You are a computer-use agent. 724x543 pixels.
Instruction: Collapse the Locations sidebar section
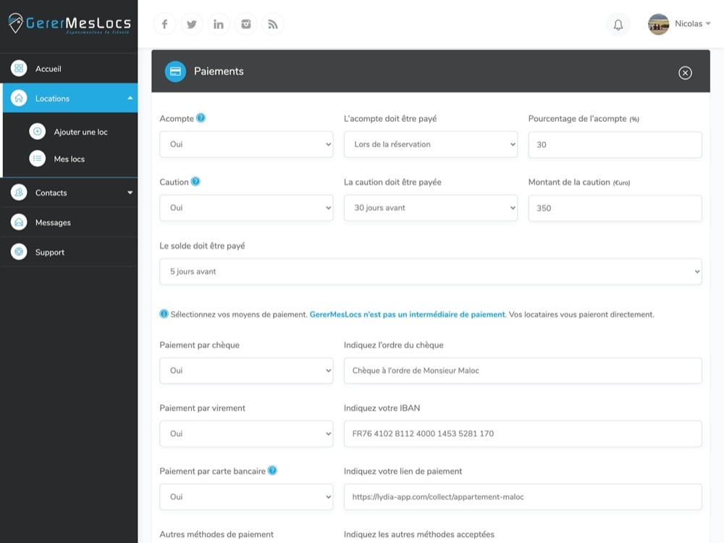pos(130,98)
